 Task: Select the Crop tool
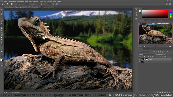(2, 19)
